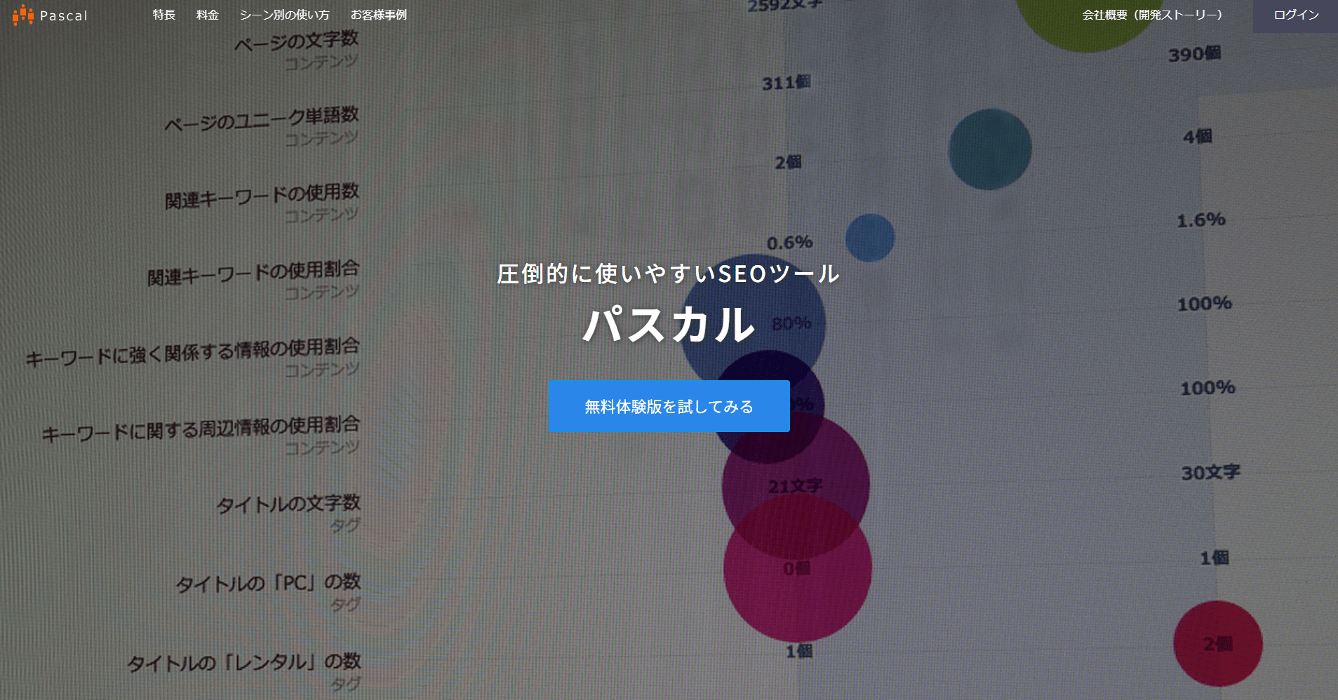The image size is (1338, 700).
Task: Click the 圧倒的に使いやすいSEOツール tagline
Action: pos(669,274)
